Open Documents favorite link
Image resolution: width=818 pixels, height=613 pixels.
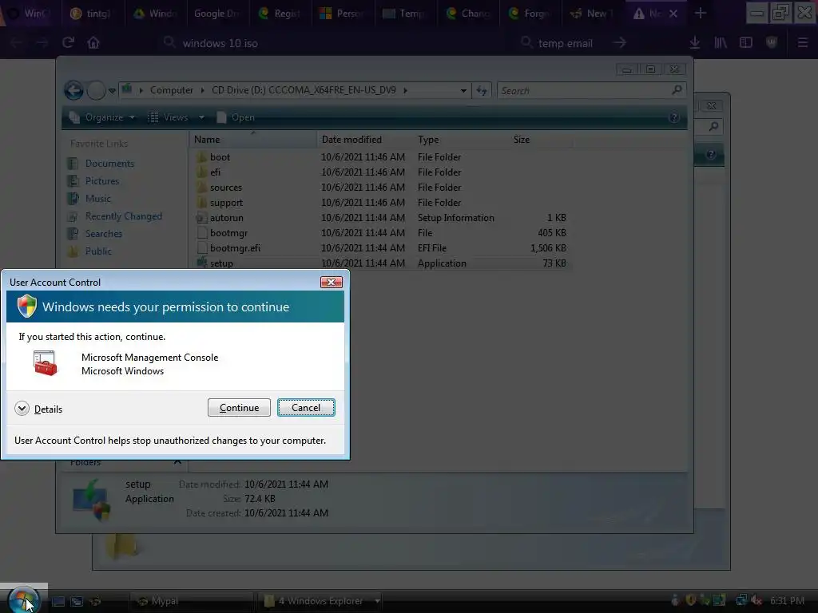[x=101, y=163]
